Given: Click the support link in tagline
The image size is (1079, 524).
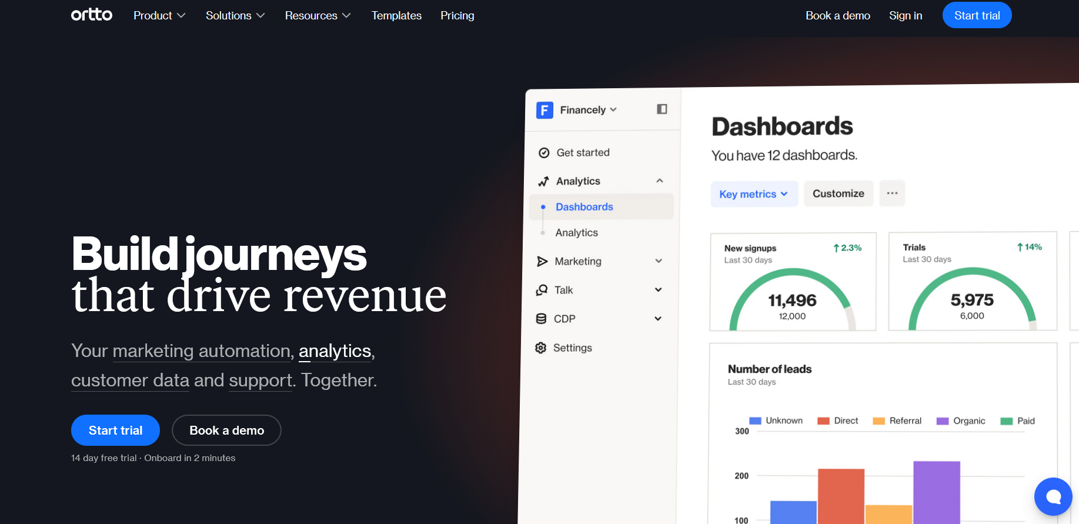Looking at the screenshot, I should 260,381.
